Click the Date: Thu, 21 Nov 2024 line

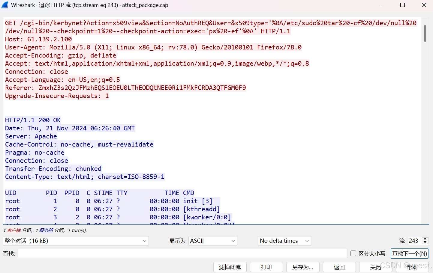pos(70,128)
